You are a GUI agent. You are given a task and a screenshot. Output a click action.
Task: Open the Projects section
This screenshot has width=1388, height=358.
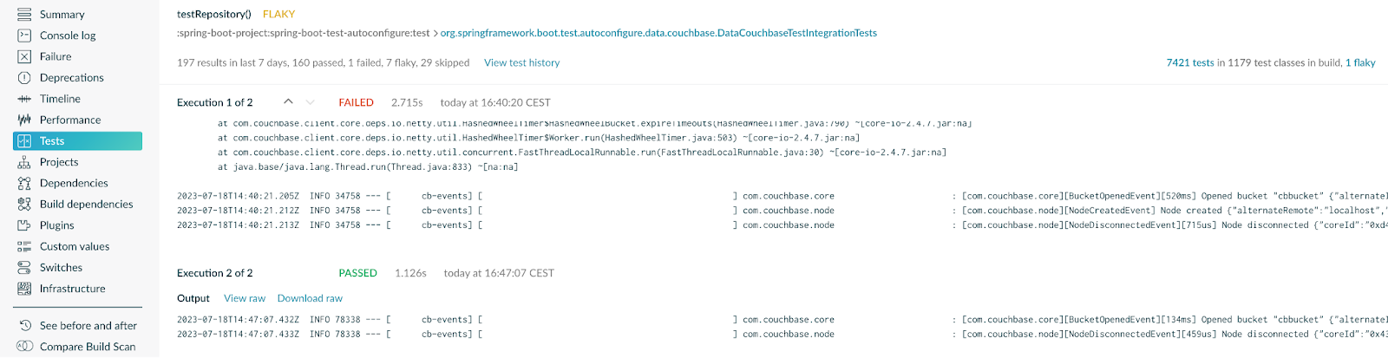tap(59, 162)
